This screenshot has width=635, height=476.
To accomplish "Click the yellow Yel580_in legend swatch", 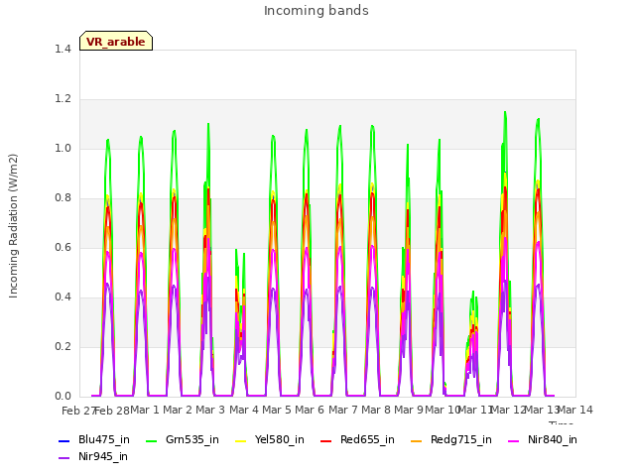I will 240,440.
